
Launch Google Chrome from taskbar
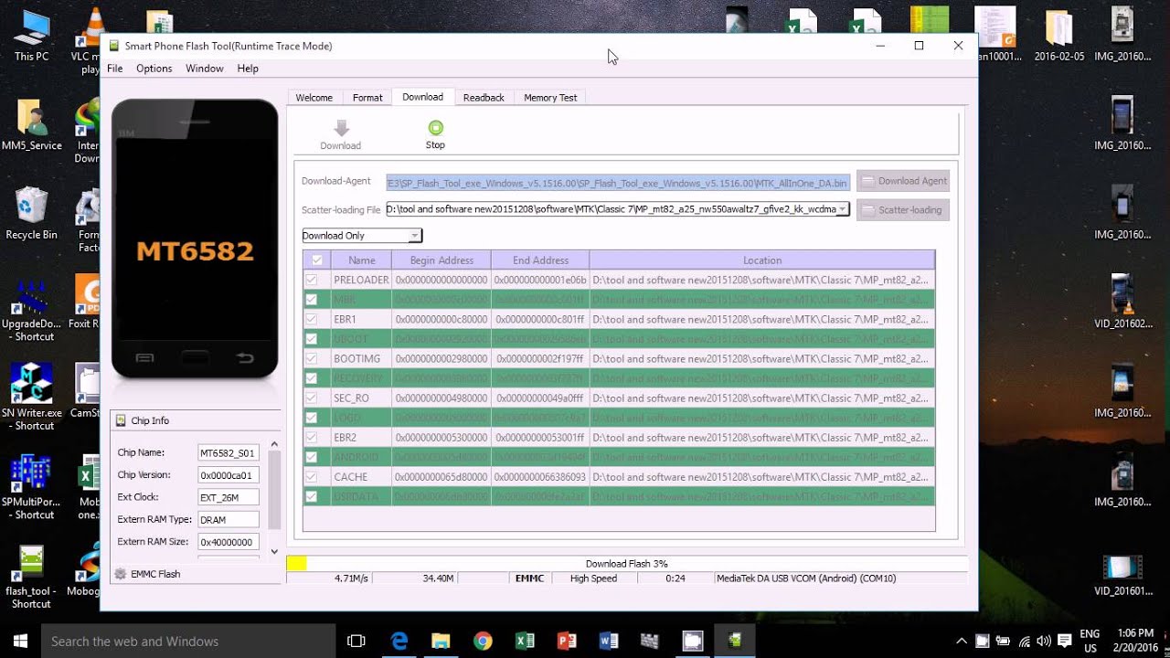coord(483,642)
